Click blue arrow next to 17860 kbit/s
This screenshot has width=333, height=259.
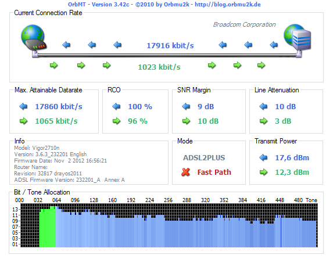23,106
